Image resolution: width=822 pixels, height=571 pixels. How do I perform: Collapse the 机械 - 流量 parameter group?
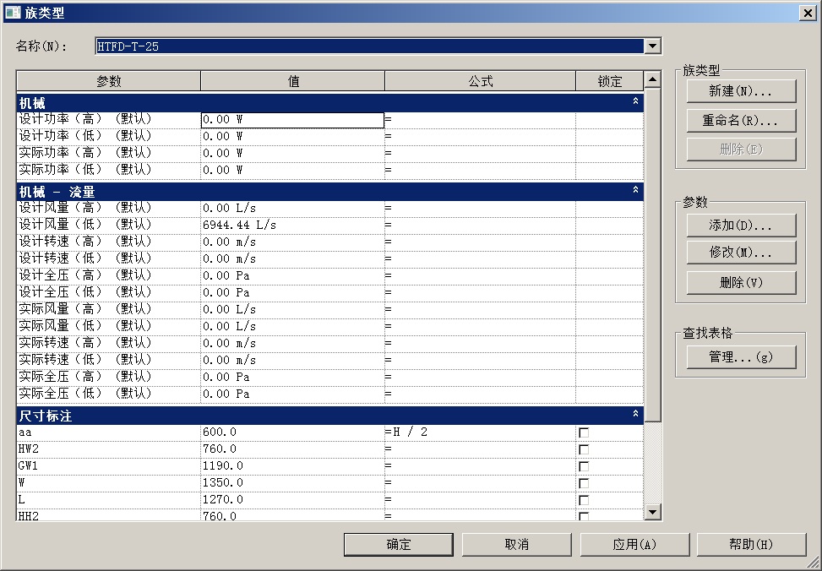(635, 192)
